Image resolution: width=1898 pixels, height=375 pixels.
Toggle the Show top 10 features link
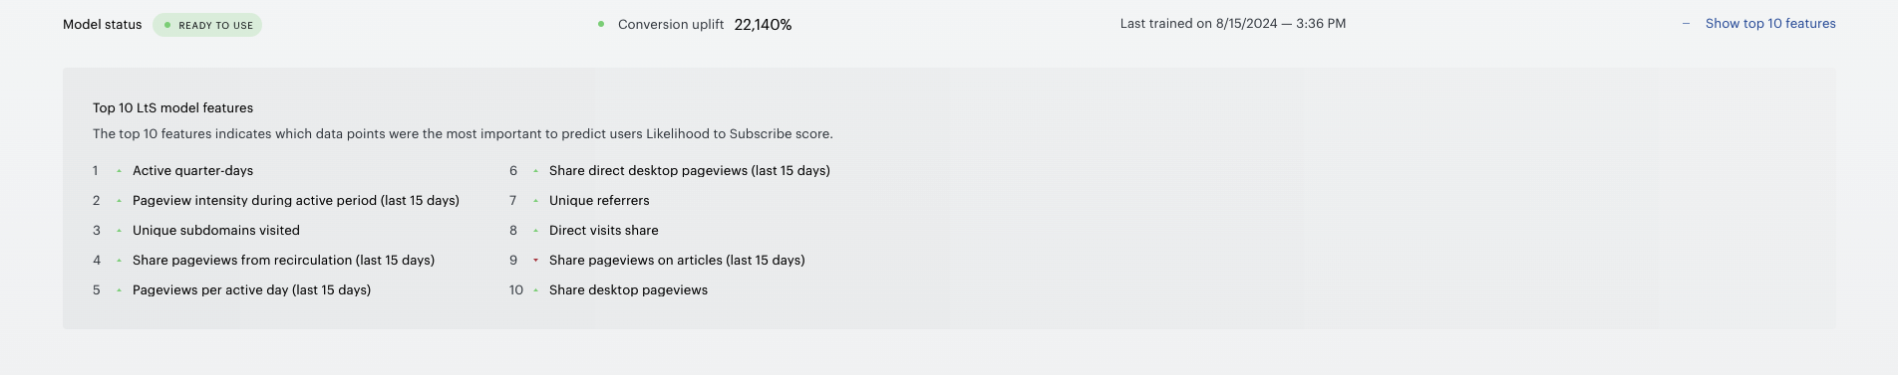(1770, 24)
